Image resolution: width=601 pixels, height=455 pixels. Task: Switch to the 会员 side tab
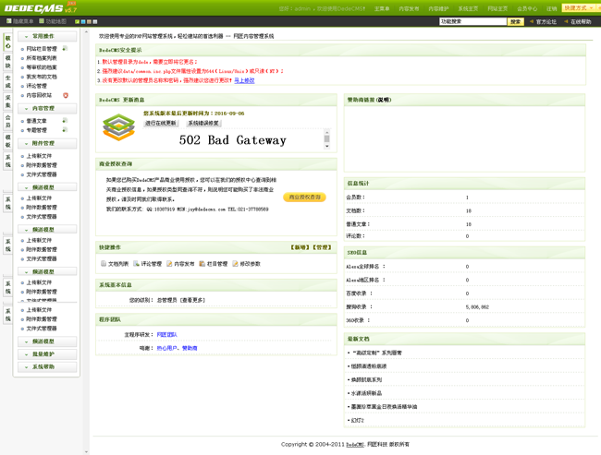[8, 121]
